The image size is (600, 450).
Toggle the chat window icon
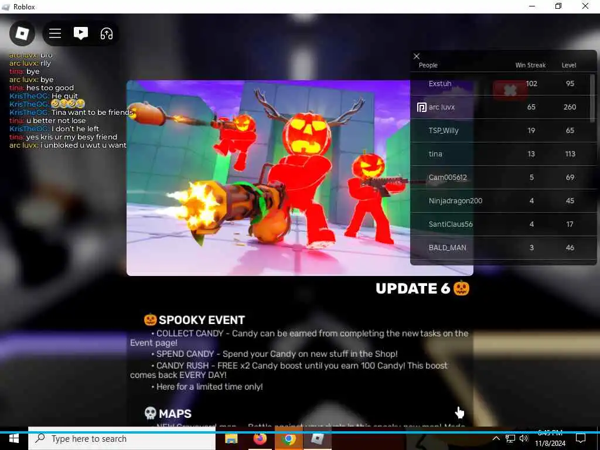[81, 33]
